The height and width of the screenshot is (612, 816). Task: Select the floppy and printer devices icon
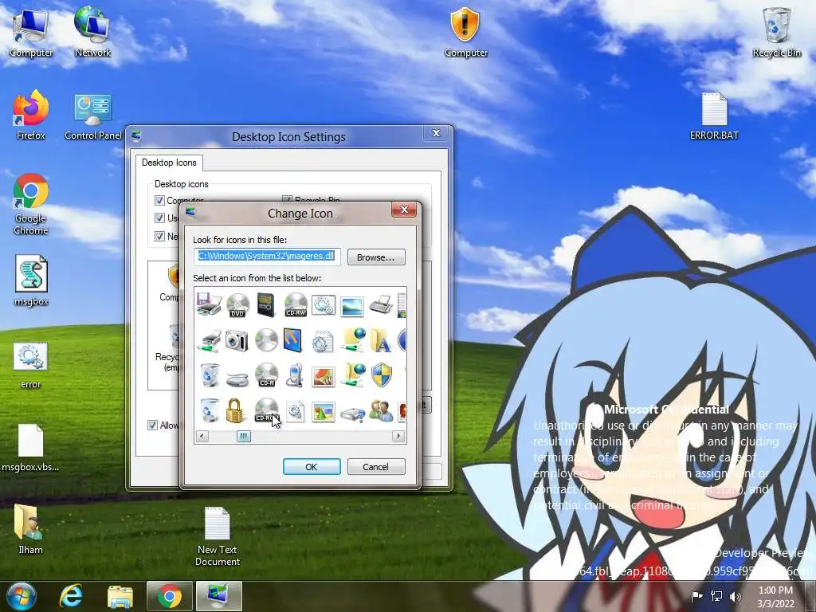(210, 304)
